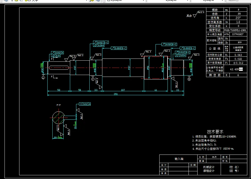Click the 技术要求 heading text
Viewport: 251px width, 179px height.
click(215, 132)
